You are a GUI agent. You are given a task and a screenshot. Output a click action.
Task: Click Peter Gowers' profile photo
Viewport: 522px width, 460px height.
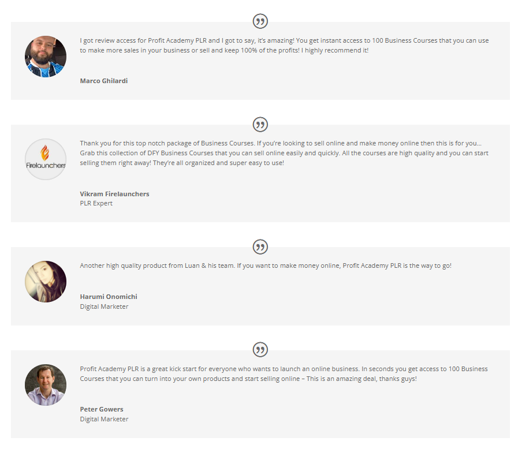[x=46, y=384]
